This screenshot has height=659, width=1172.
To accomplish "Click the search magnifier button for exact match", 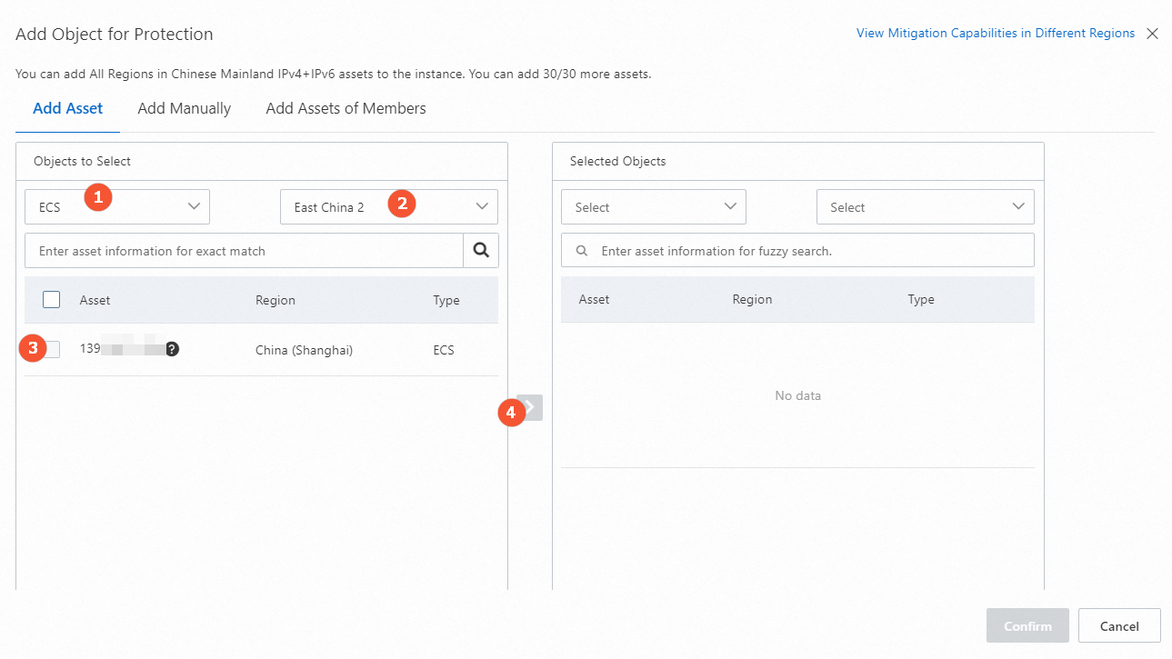I will [481, 251].
